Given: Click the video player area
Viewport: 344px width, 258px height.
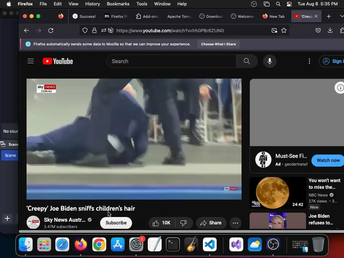Looking at the screenshot, I should (x=134, y=139).
